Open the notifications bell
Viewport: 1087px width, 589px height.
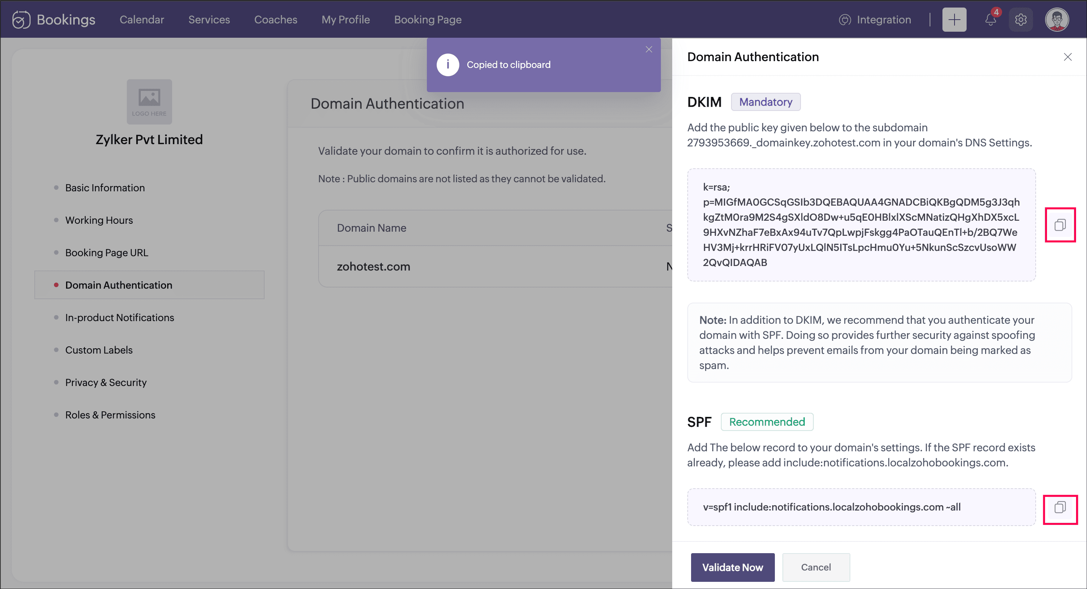tap(990, 20)
